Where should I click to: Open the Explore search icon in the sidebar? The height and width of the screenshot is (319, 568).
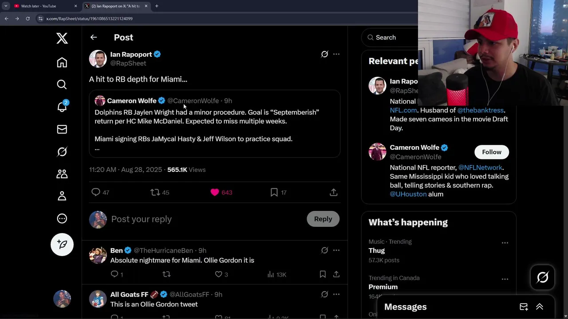click(x=62, y=85)
